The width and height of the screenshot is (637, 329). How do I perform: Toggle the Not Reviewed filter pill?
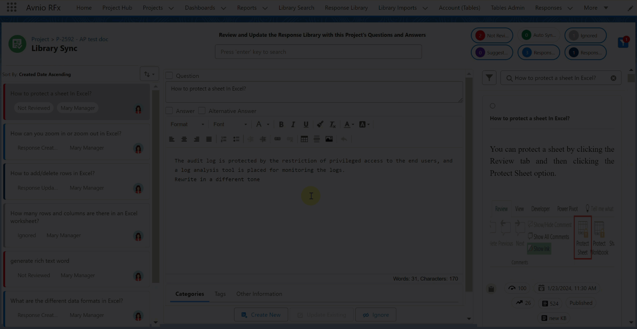[492, 35]
